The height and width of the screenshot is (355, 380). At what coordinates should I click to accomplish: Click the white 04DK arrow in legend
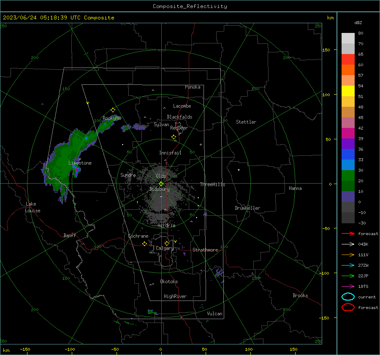click(x=348, y=244)
